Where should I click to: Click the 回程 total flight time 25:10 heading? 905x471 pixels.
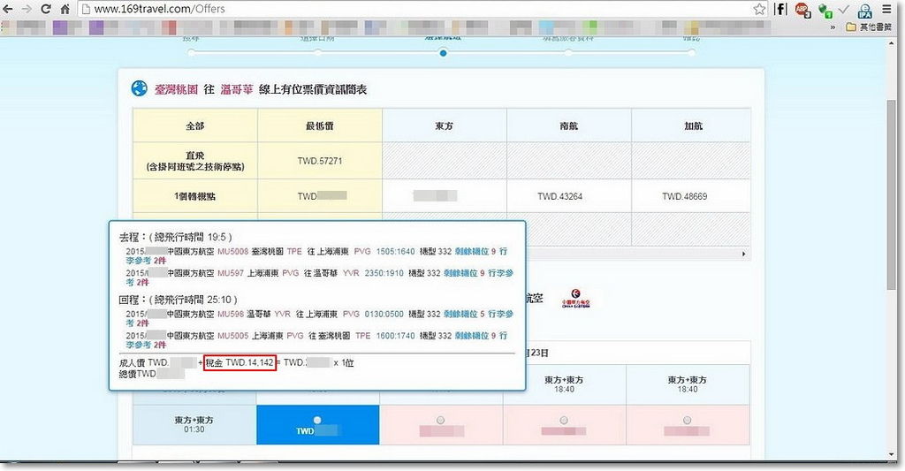[179, 300]
